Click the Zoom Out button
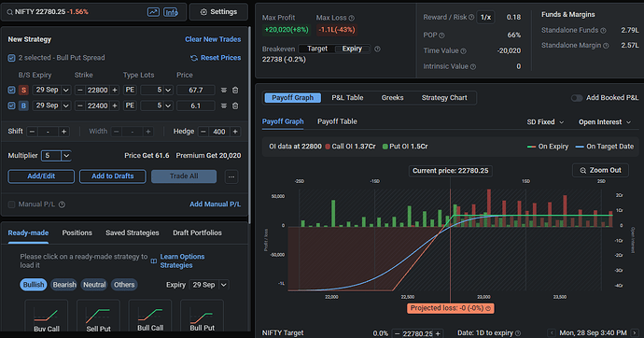 600,171
